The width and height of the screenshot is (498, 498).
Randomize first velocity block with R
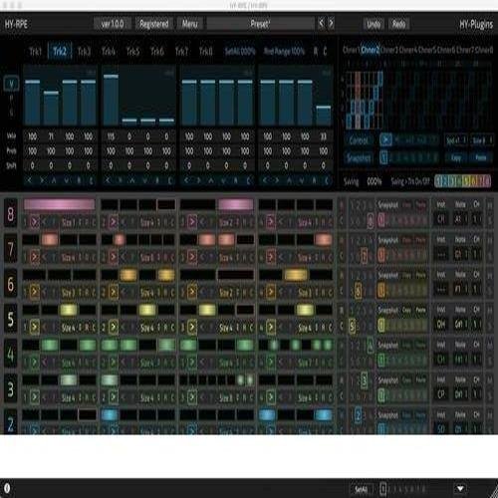pyautogui.click(x=79, y=180)
